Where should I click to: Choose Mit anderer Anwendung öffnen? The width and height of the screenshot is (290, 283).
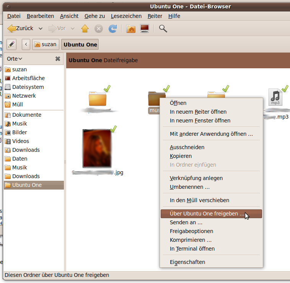point(211,134)
